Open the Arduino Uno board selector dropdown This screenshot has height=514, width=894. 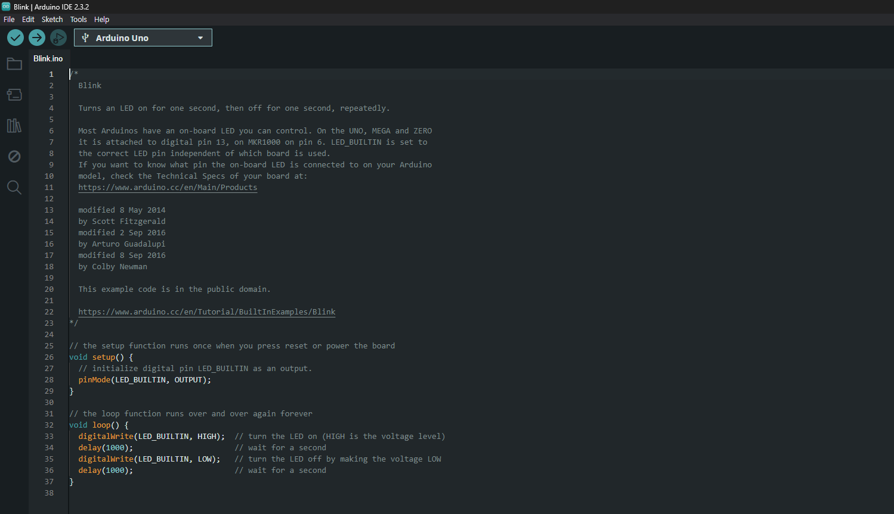[143, 38]
